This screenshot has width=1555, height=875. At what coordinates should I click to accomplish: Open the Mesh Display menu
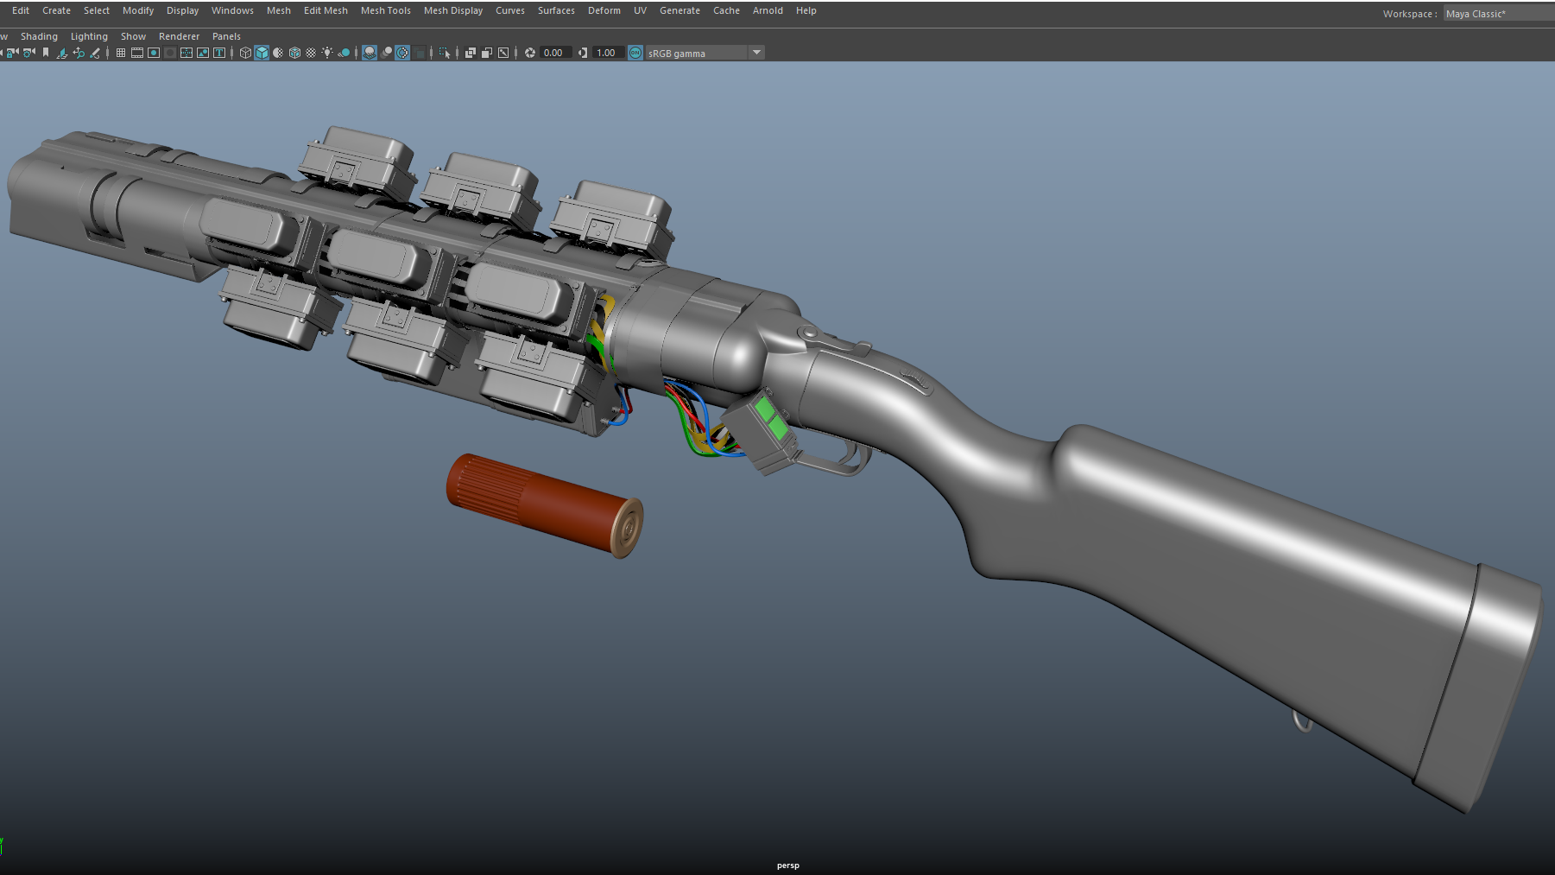453,10
